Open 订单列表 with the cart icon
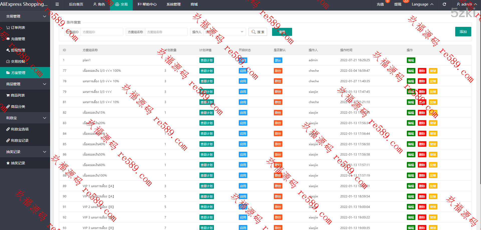This screenshot has width=481, height=230. (18, 28)
